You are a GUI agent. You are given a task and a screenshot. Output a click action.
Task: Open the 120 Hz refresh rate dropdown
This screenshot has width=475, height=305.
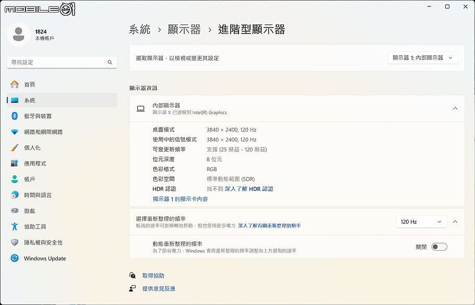(421, 222)
